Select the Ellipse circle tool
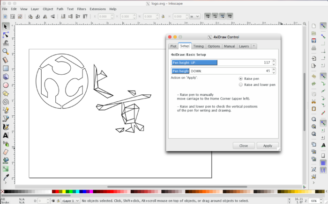The height and width of the screenshot is (204, 328). tap(6, 85)
